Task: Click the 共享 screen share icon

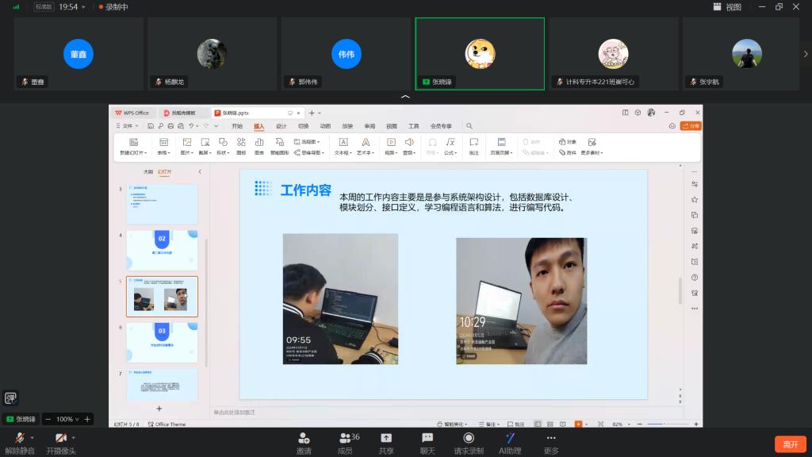Action: (x=386, y=438)
